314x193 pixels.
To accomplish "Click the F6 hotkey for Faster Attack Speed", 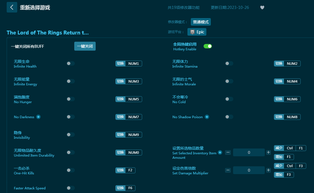I will tap(125, 188).
